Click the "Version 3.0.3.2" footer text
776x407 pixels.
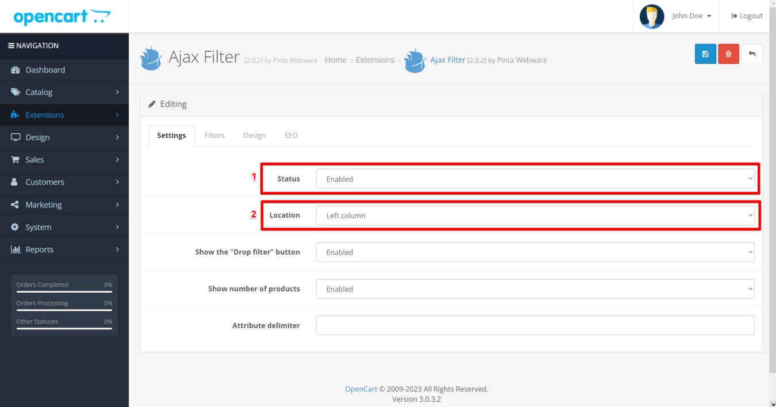pos(417,399)
